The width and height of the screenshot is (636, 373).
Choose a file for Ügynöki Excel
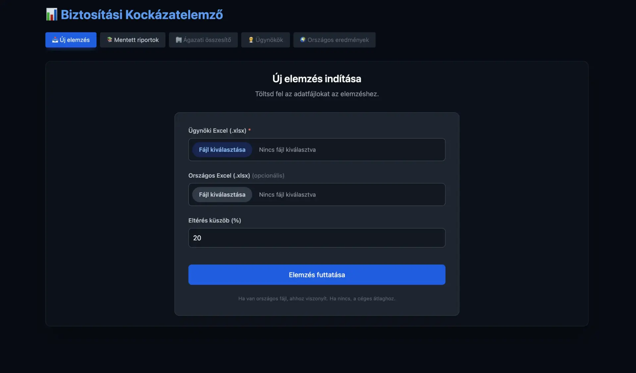(222, 150)
